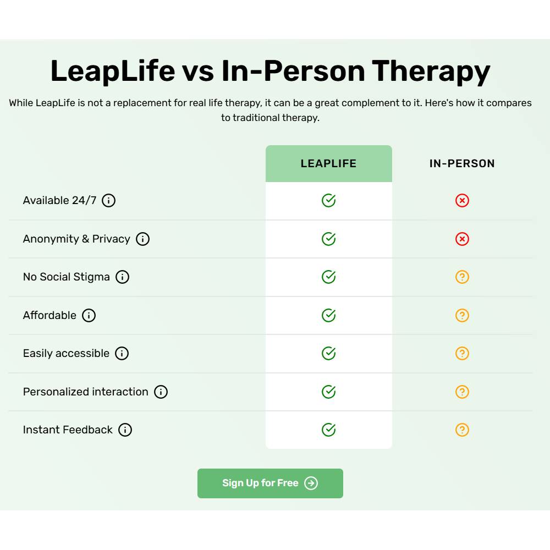Open the info tooltip for Available 24/7

point(109,200)
